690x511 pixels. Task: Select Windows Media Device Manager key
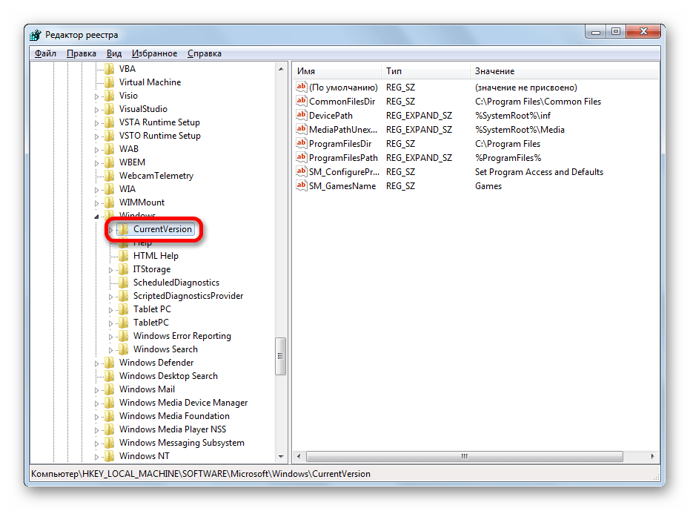pos(184,403)
